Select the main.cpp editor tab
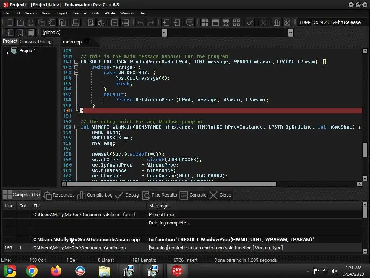The image size is (370, 278). (72, 42)
